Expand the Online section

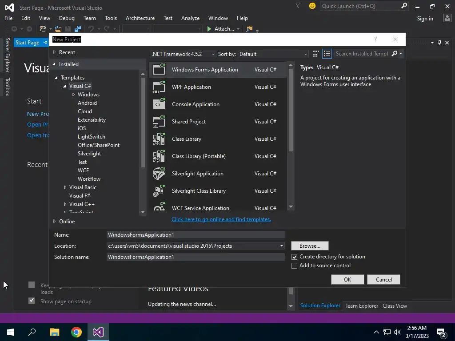pyautogui.click(x=54, y=221)
